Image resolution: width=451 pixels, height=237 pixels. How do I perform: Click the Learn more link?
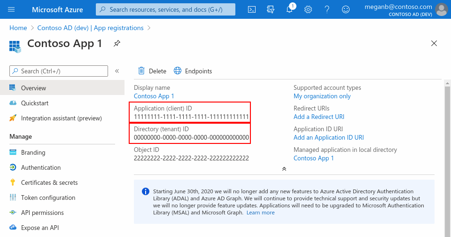pos(260,213)
